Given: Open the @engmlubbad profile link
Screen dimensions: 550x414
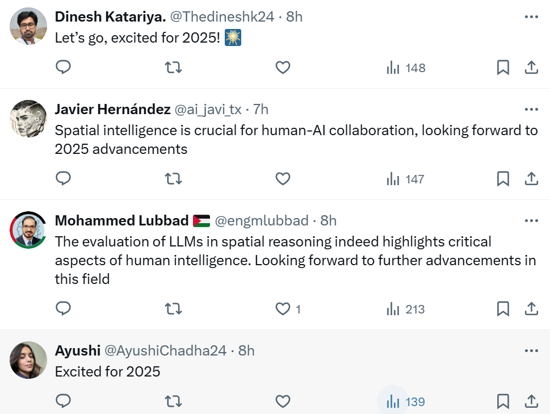Looking at the screenshot, I should coord(262,220).
